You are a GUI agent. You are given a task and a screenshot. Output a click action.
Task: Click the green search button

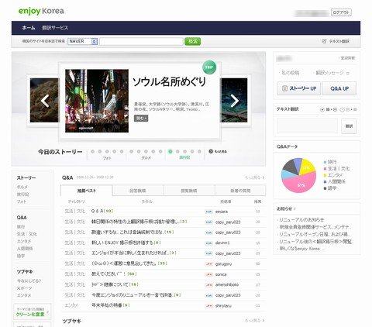point(192,41)
